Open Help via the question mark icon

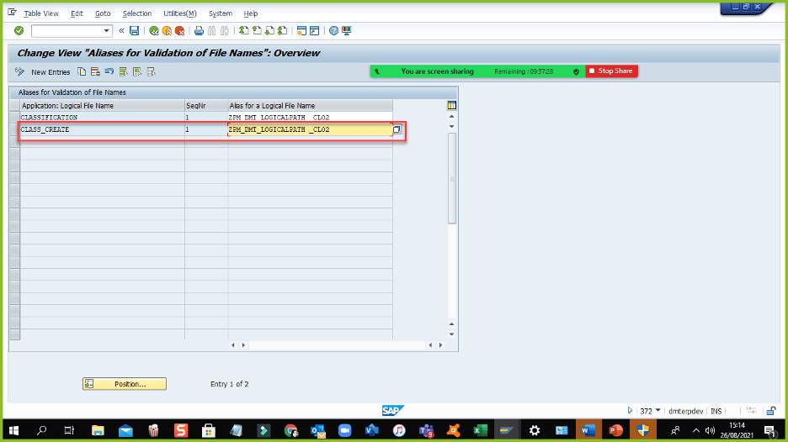coord(333,31)
